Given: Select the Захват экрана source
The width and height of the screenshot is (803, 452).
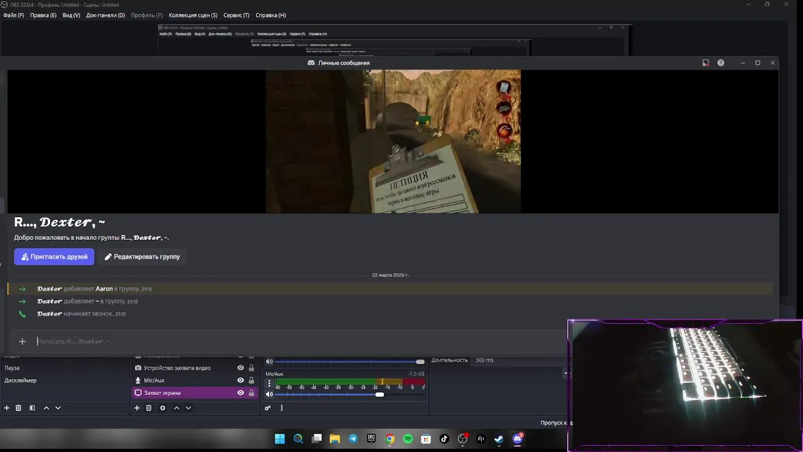Looking at the screenshot, I should (194, 393).
